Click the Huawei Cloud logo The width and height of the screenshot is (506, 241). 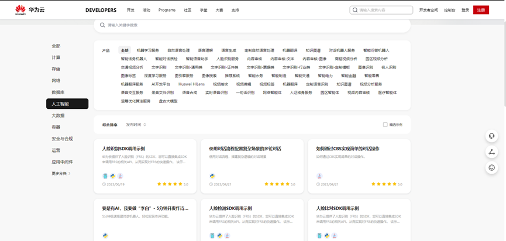[30, 10]
